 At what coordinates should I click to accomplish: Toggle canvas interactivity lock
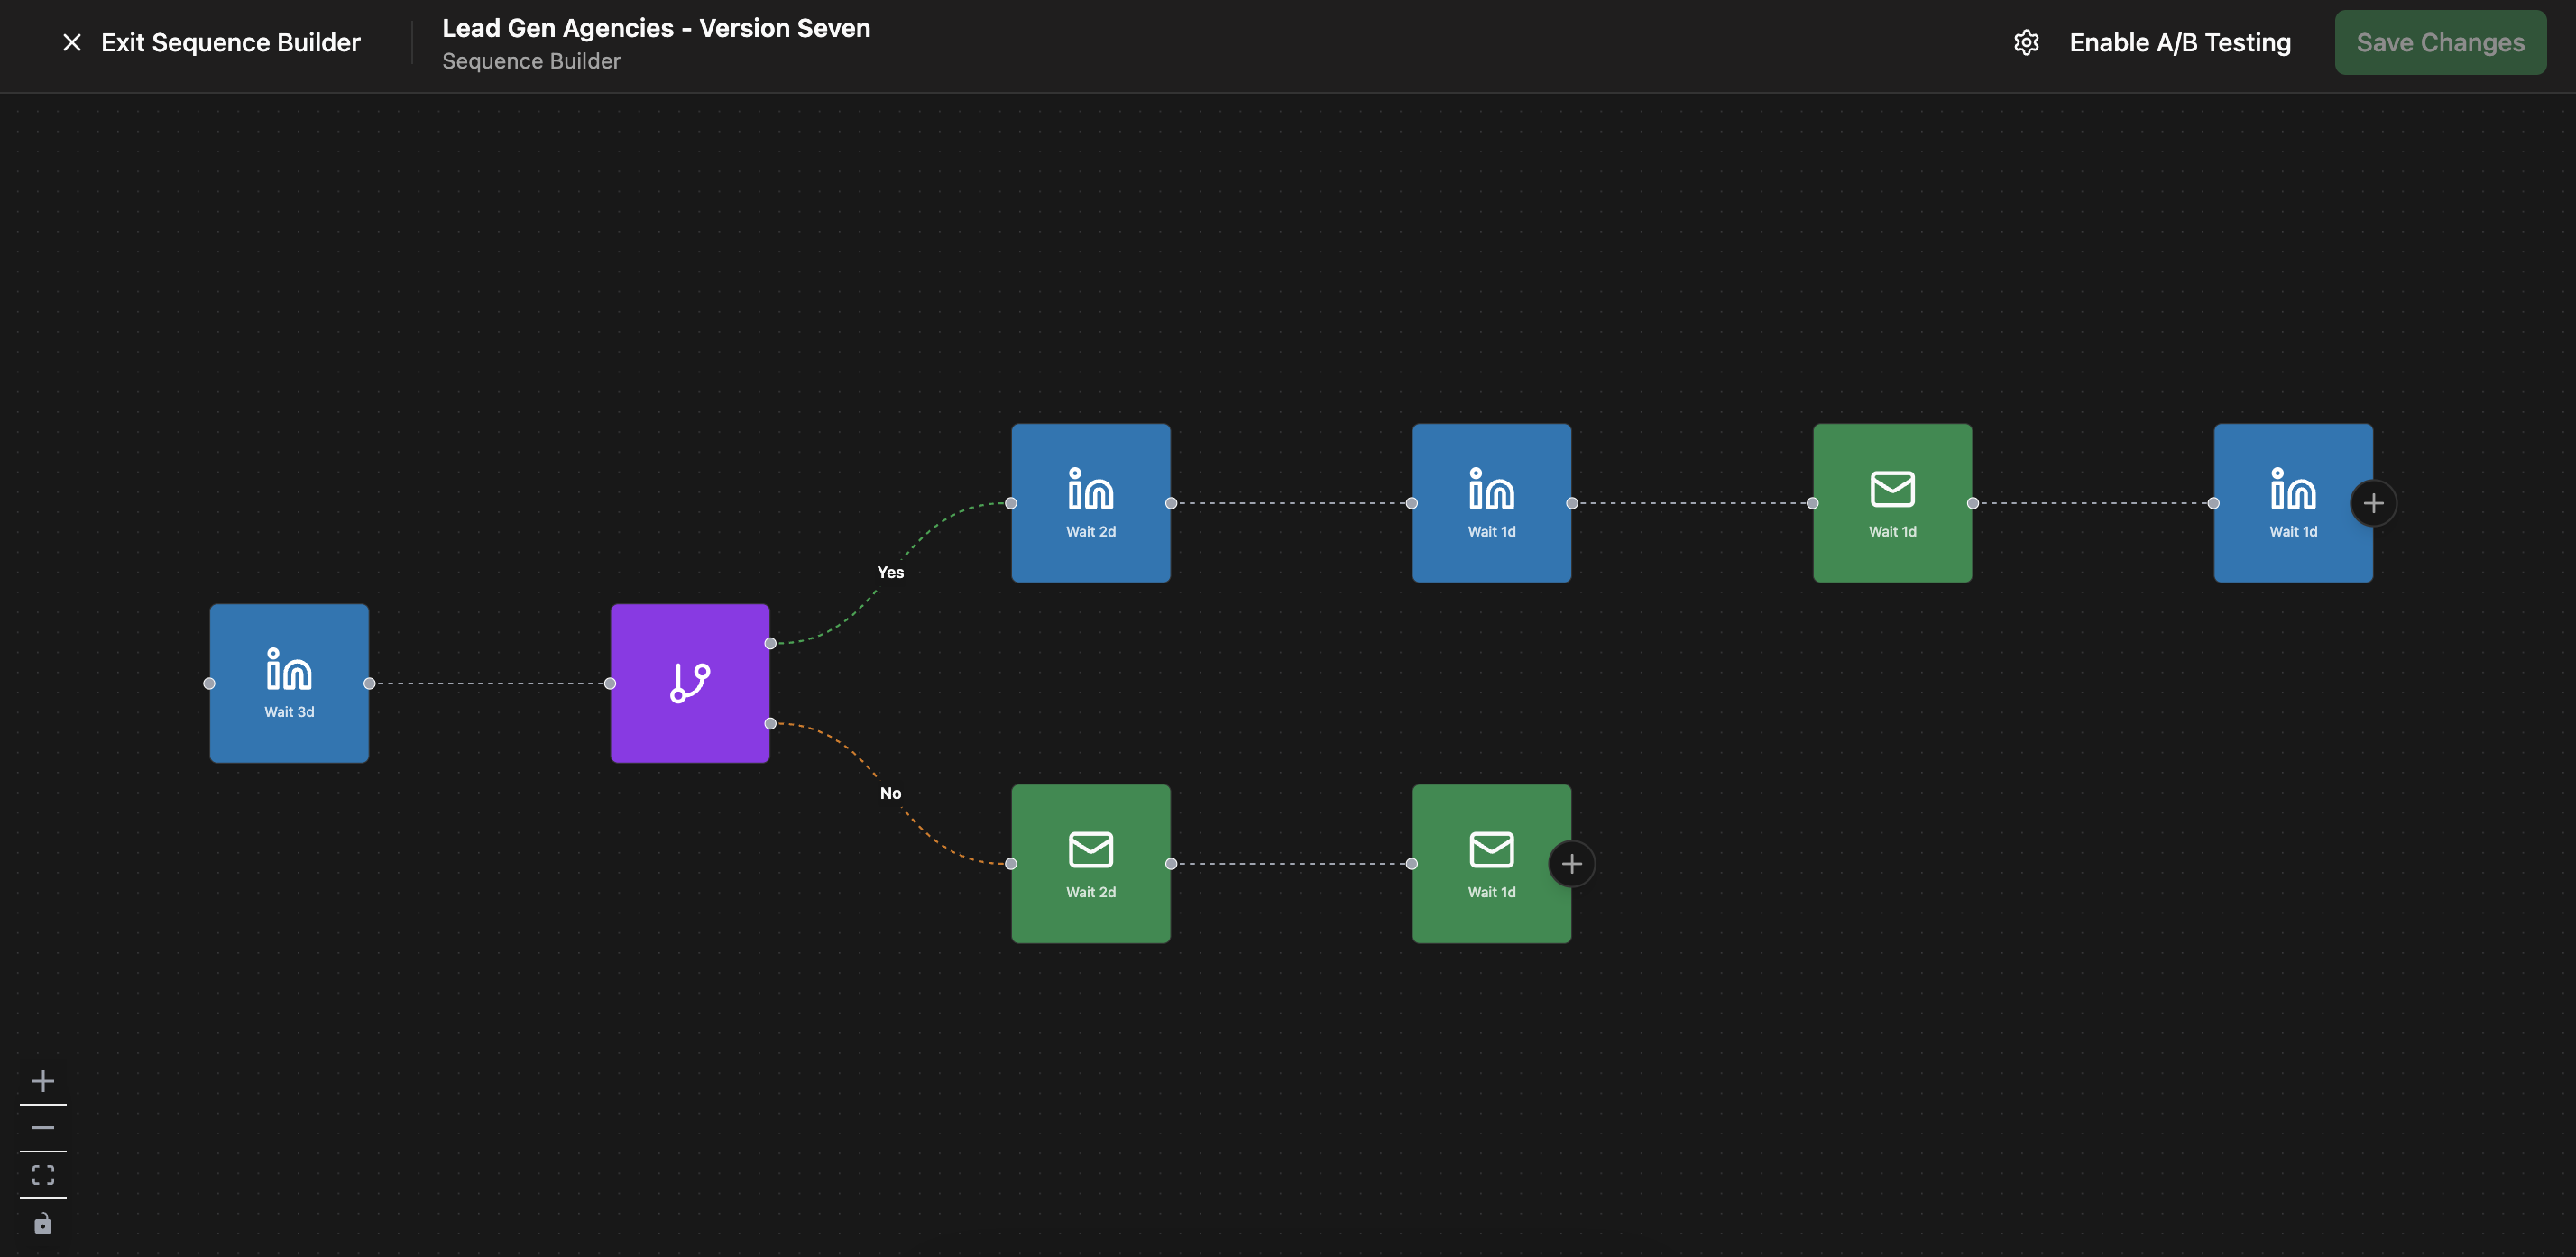[43, 1223]
